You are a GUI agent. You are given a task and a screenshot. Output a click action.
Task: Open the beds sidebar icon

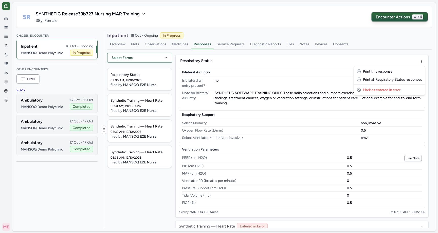(6, 82)
